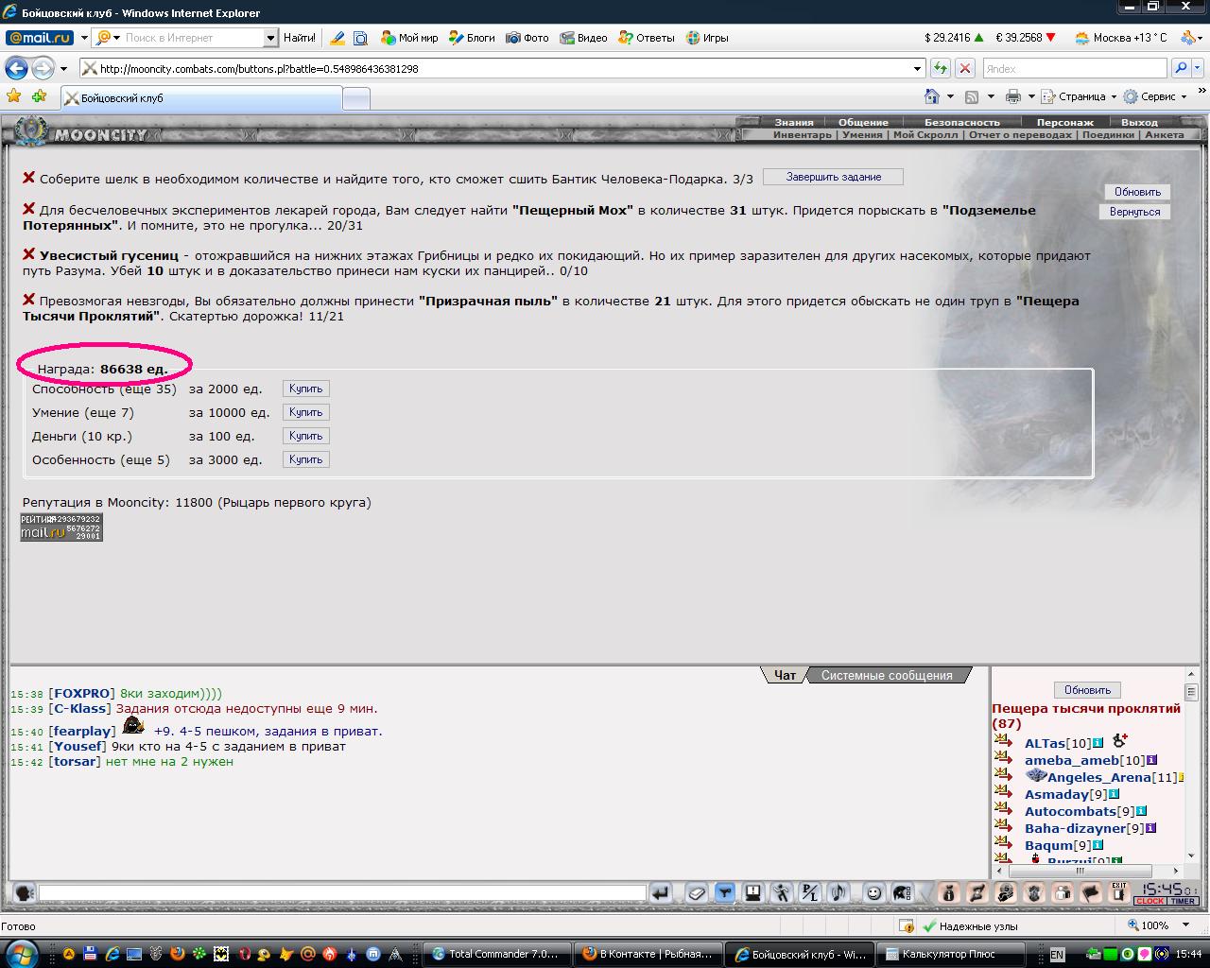Viewport: 1210px width, 968px height.
Task: Open the Сервис menu dropdown
Action: [1155, 96]
